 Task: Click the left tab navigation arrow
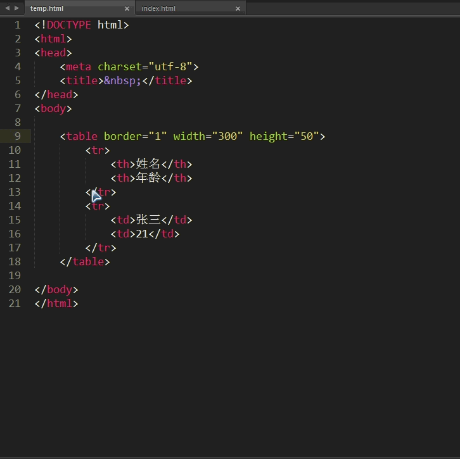pos(7,8)
